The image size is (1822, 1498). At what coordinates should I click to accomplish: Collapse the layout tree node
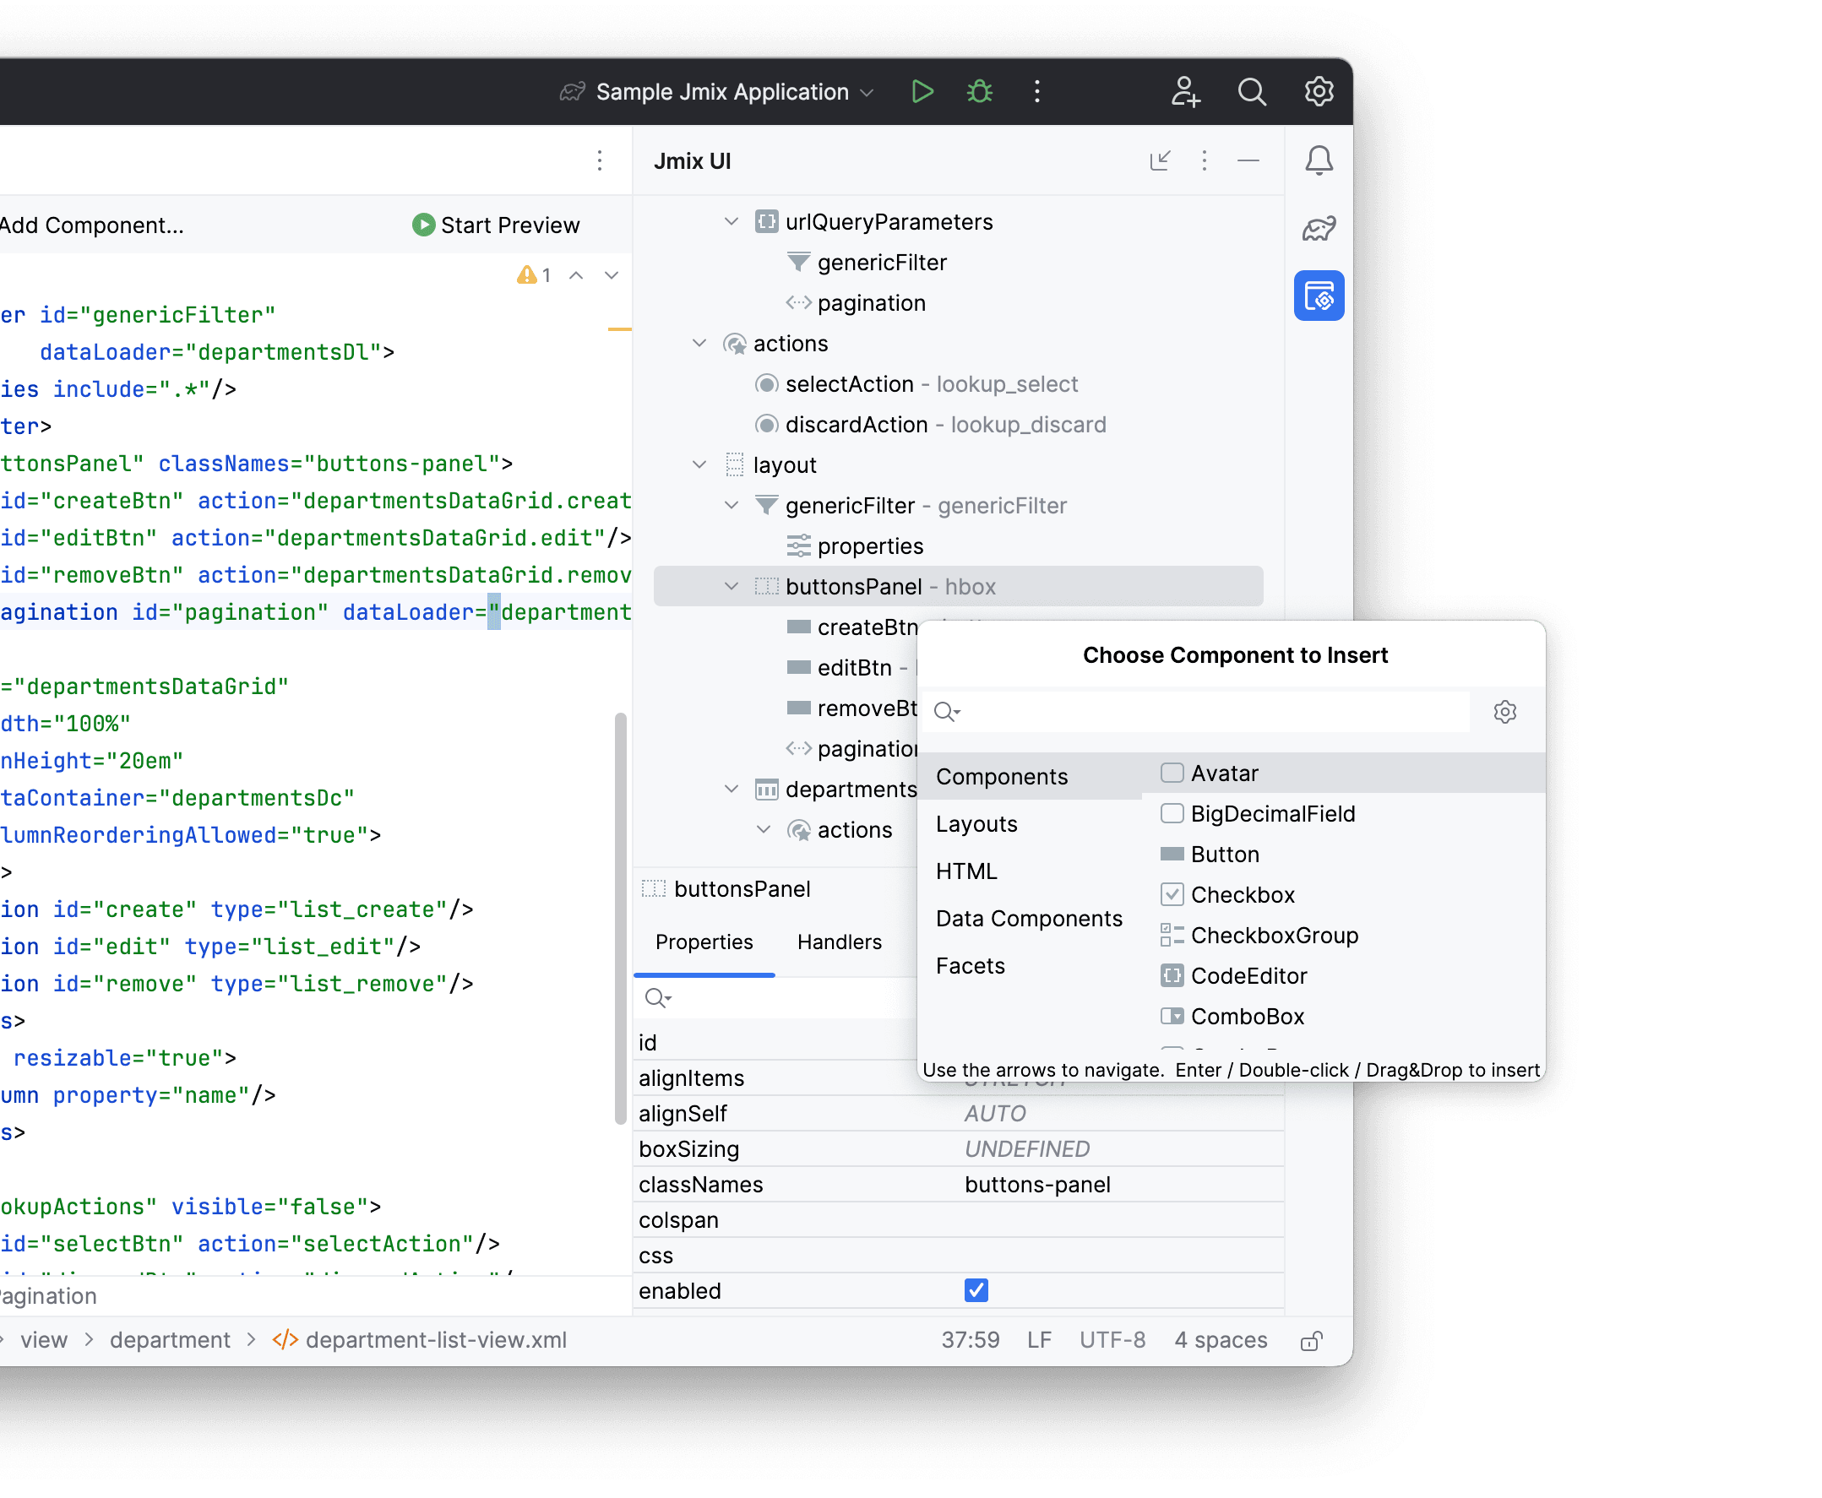[x=699, y=465]
